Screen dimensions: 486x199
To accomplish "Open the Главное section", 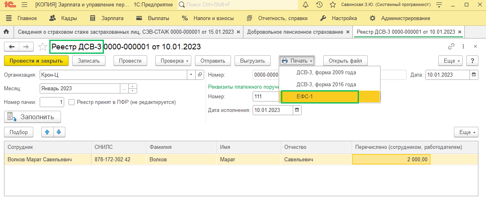I will click(22, 18).
